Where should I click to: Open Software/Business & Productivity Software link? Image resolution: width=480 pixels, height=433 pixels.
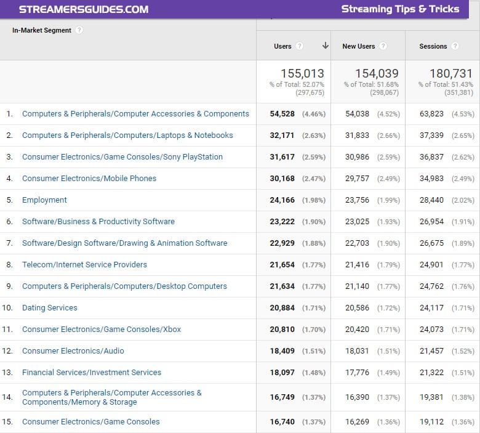click(98, 222)
